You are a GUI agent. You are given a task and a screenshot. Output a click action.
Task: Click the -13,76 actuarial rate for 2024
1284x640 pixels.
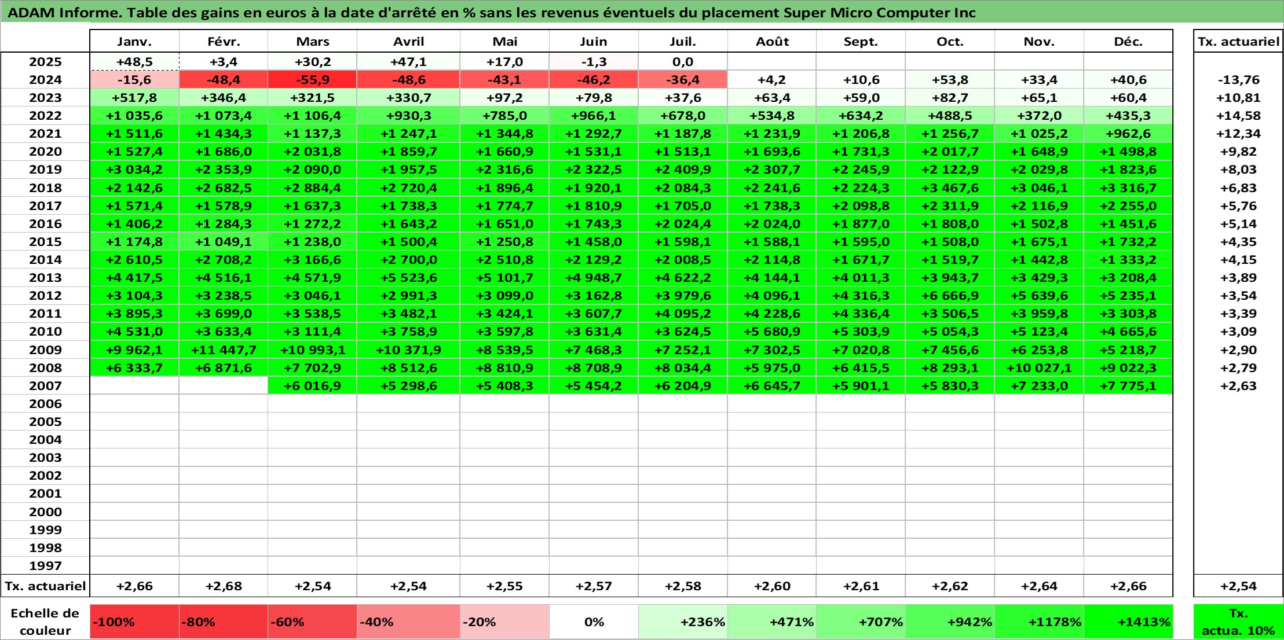(x=1238, y=80)
